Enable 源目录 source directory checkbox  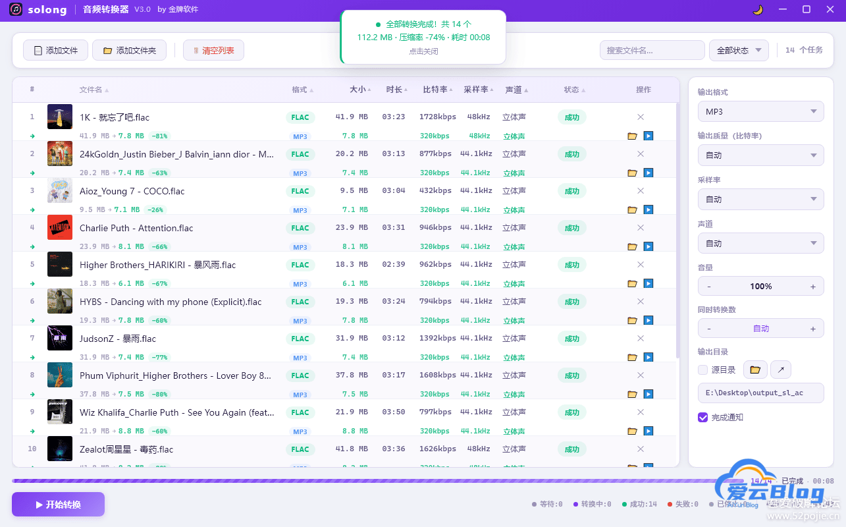point(702,370)
